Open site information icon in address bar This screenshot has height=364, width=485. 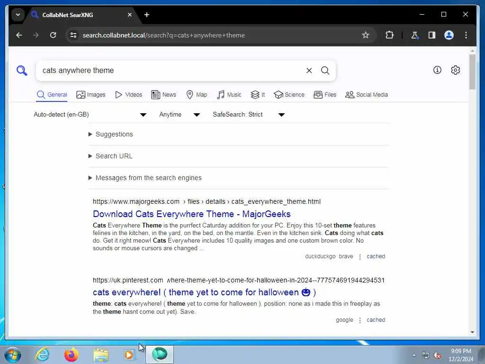(x=73, y=35)
